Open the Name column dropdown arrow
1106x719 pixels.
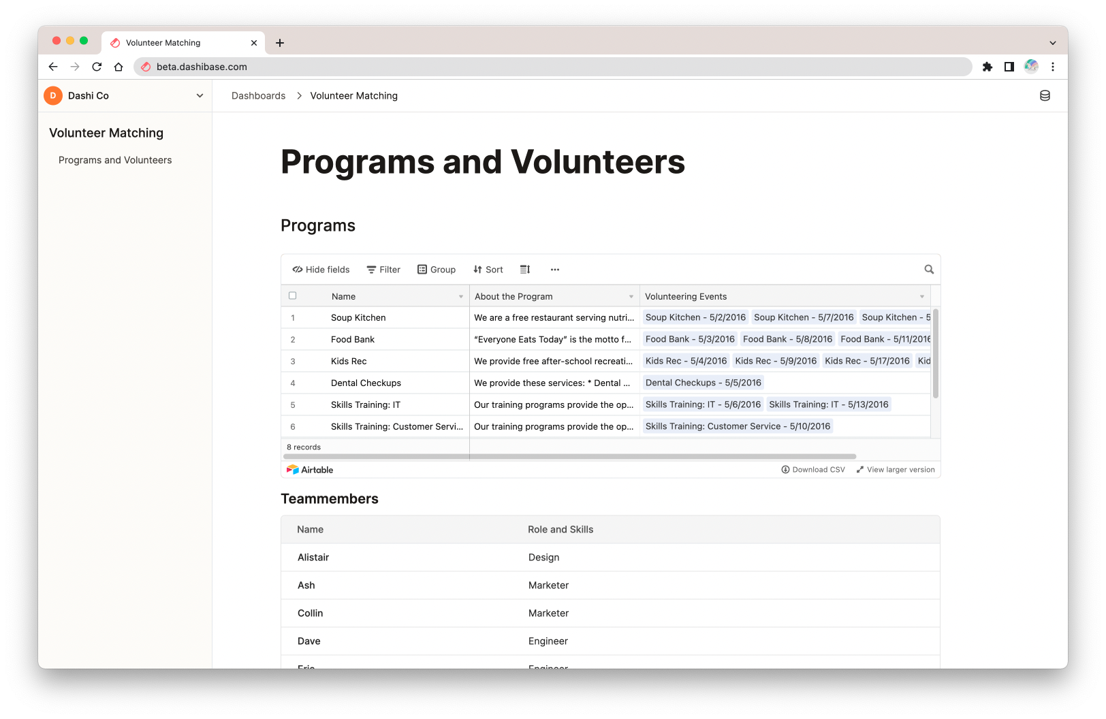[x=461, y=297]
